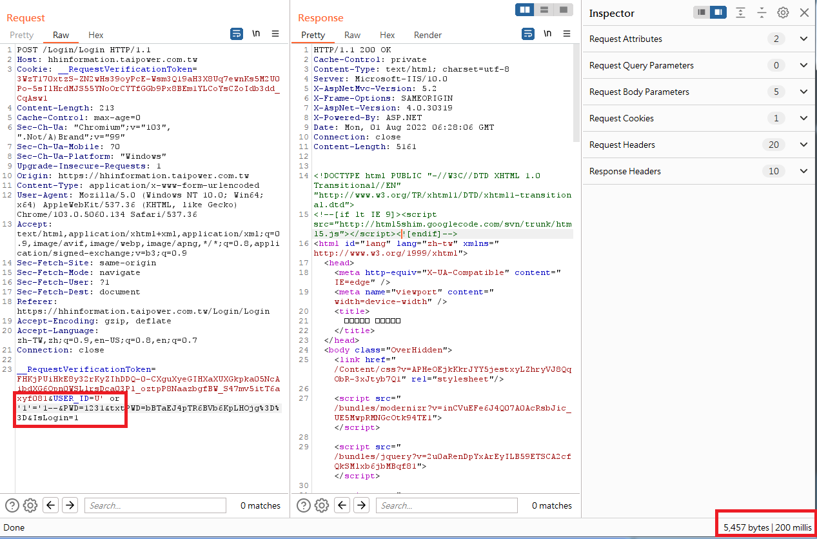Go to previous match in Request search
The width and height of the screenshot is (817, 539).
click(x=51, y=505)
